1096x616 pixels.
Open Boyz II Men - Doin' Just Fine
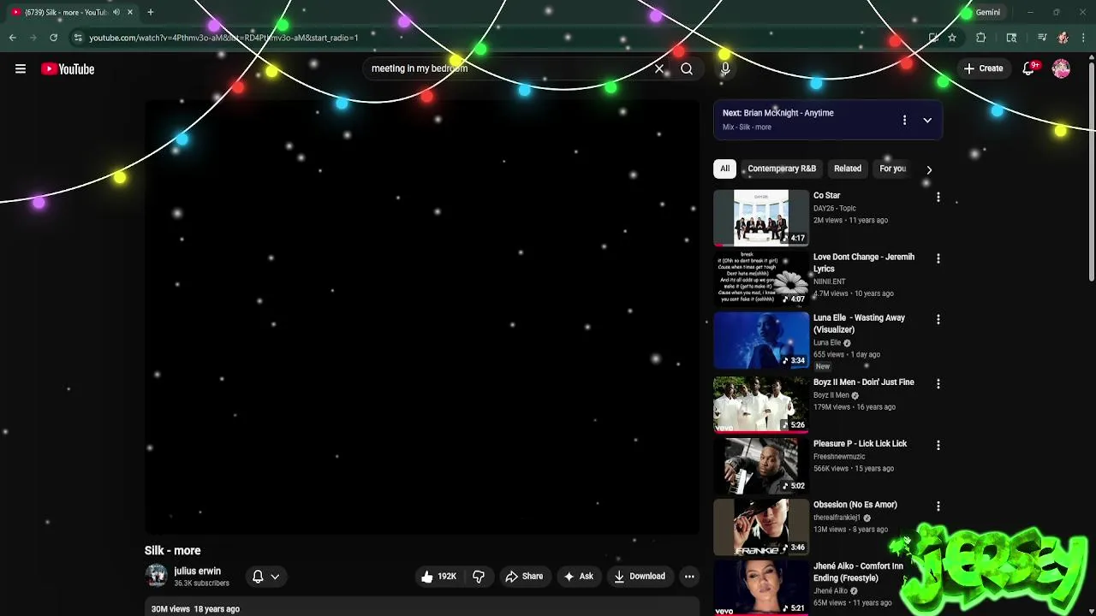(863, 382)
